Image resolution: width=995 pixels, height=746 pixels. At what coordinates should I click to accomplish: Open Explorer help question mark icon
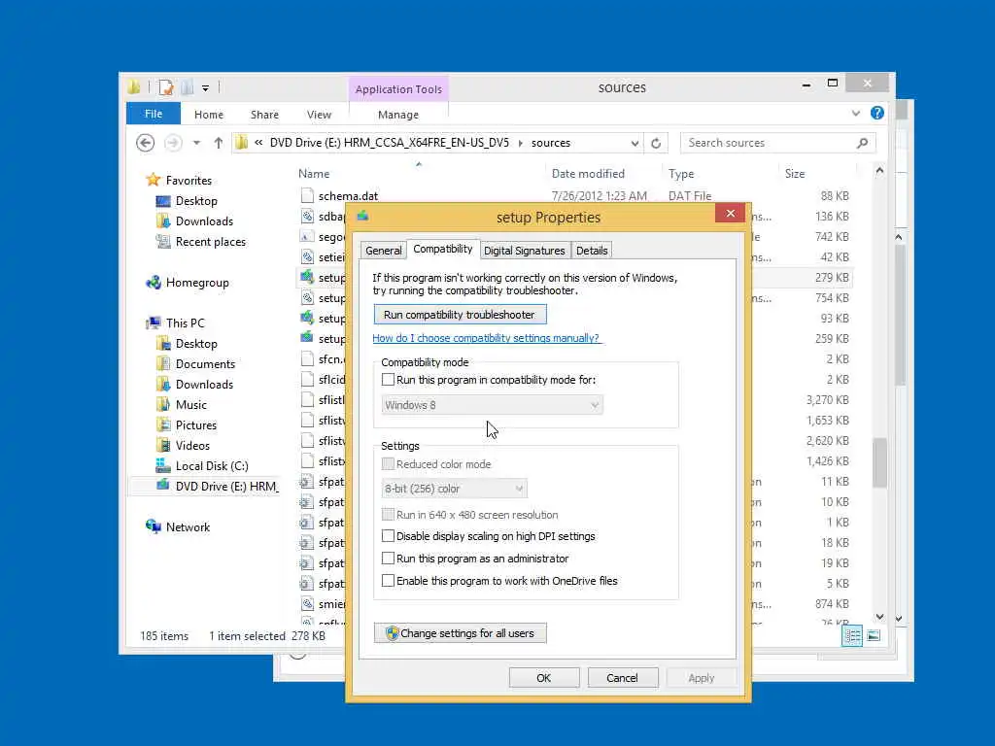(x=877, y=113)
